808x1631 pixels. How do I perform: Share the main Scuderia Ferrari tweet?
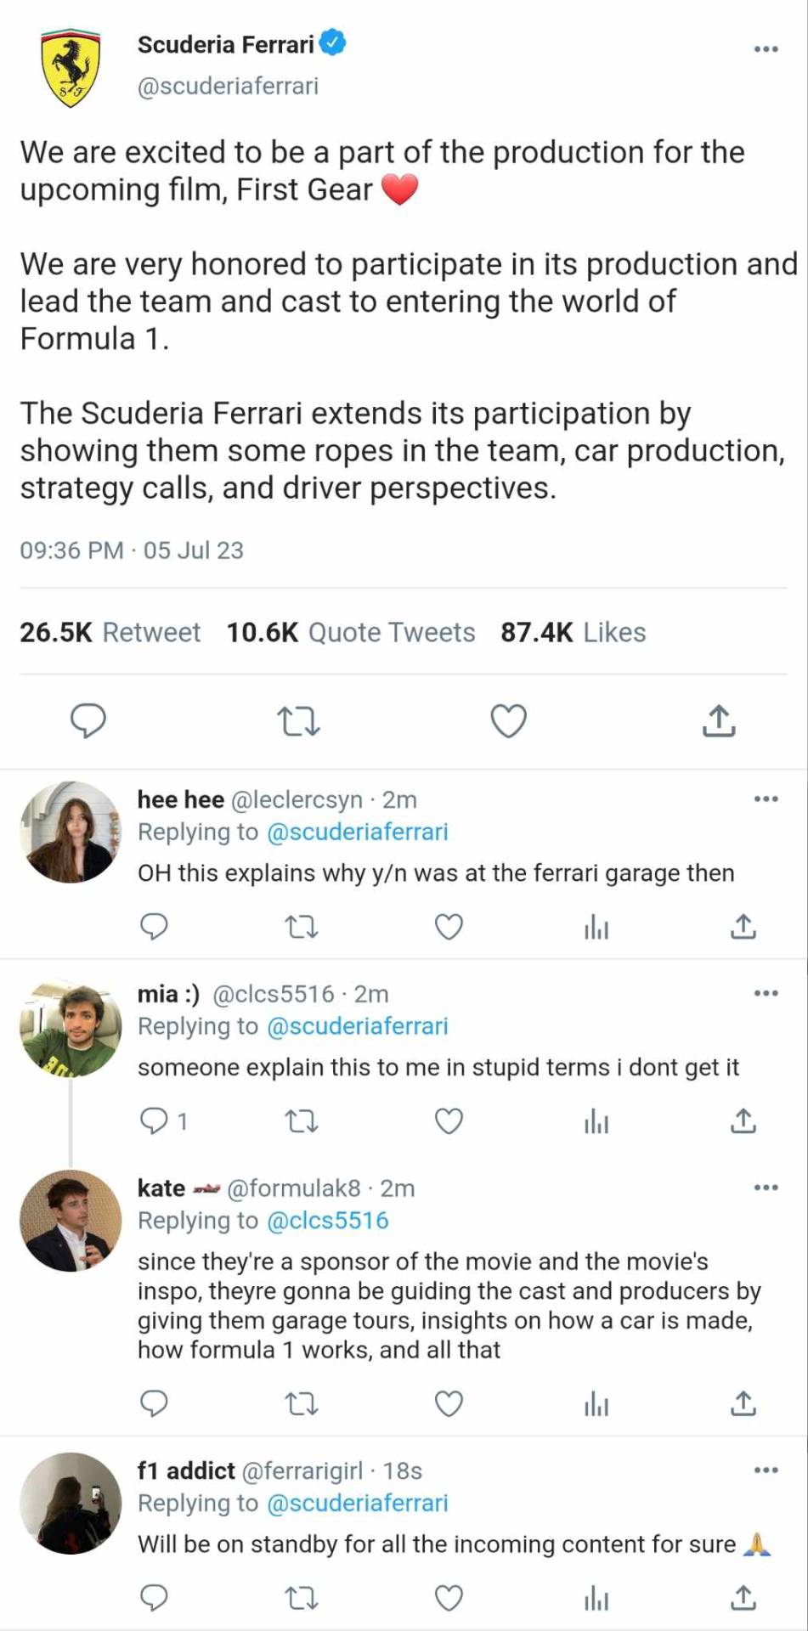point(719,721)
